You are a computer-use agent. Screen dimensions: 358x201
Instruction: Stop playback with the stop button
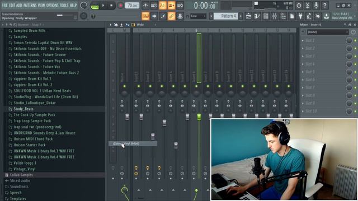coord(111,5)
